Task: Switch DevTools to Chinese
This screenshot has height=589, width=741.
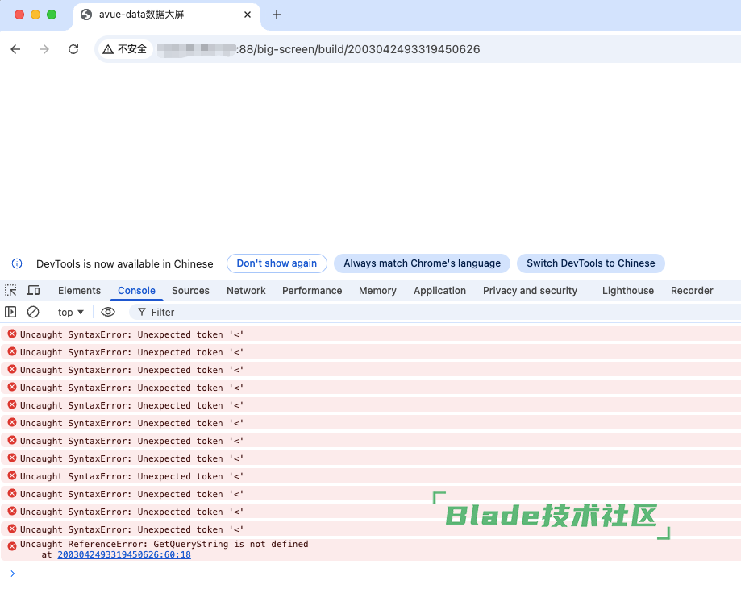Action: [x=590, y=263]
